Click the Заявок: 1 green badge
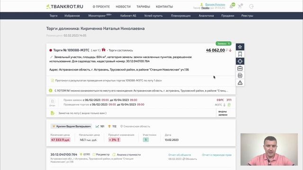This screenshot has width=303, height=170. click(223, 43)
